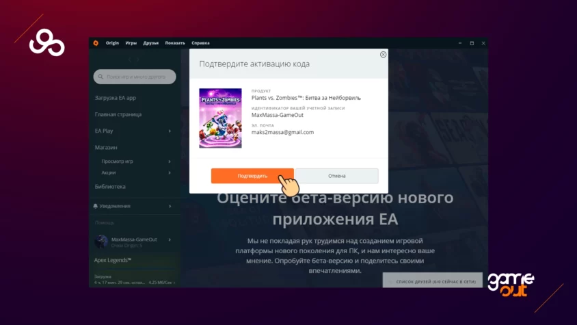
Task: Open the Показать menu
Action: coord(175,43)
